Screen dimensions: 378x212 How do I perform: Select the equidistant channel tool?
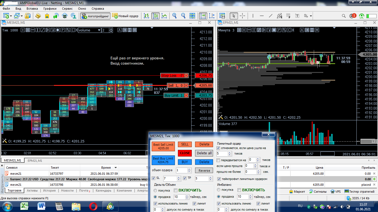coord(279,16)
